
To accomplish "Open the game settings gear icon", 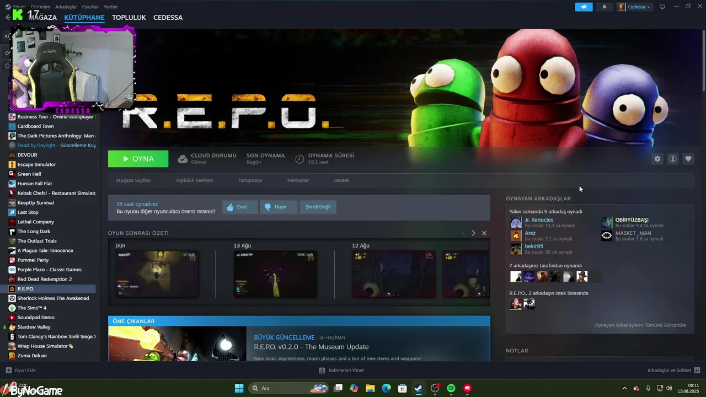I will coord(657,159).
